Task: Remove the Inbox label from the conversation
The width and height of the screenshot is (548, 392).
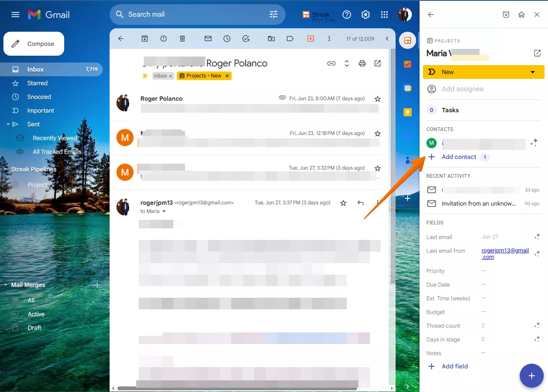Action: click(170, 76)
